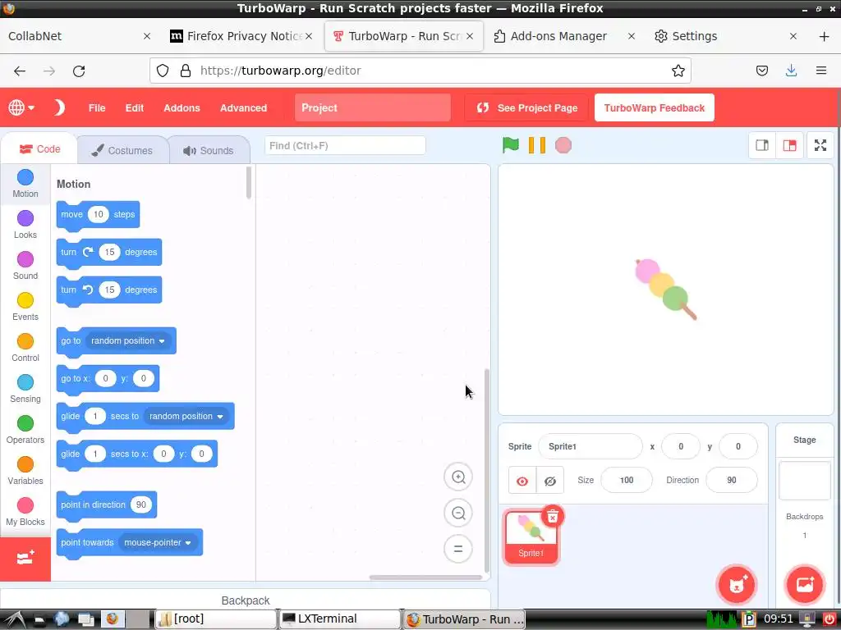The width and height of the screenshot is (841, 630).
Task: Enter fullscreen stage mode
Action: [x=820, y=145]
